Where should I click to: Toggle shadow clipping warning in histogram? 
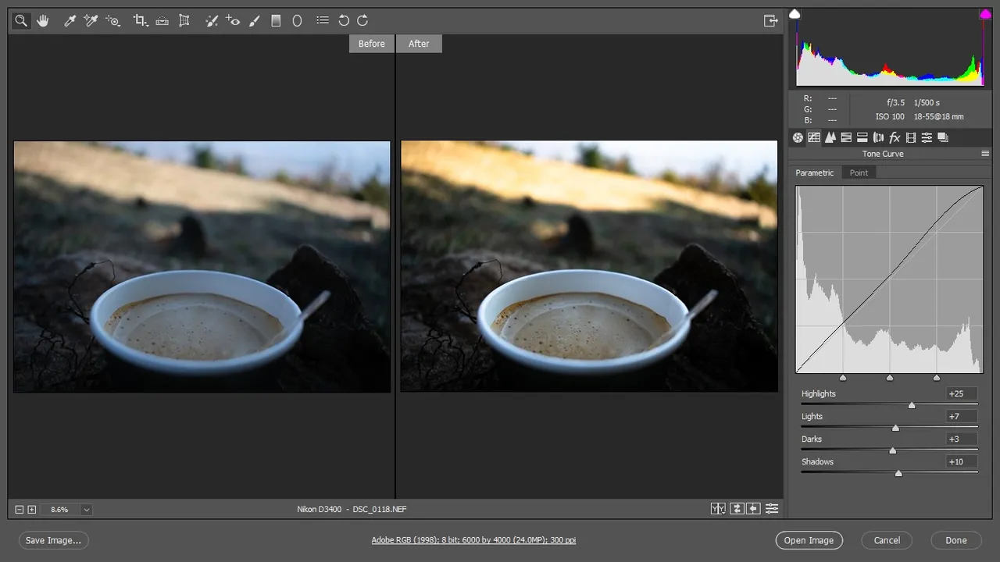pyautogui.click(x=795, y=14)
